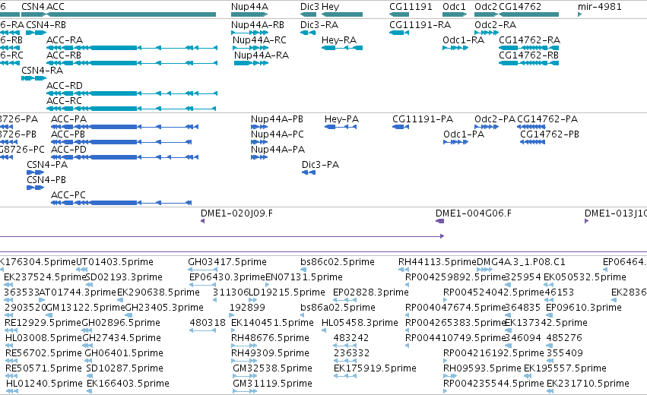Click the Nup44A-RB transcript label

258,25
